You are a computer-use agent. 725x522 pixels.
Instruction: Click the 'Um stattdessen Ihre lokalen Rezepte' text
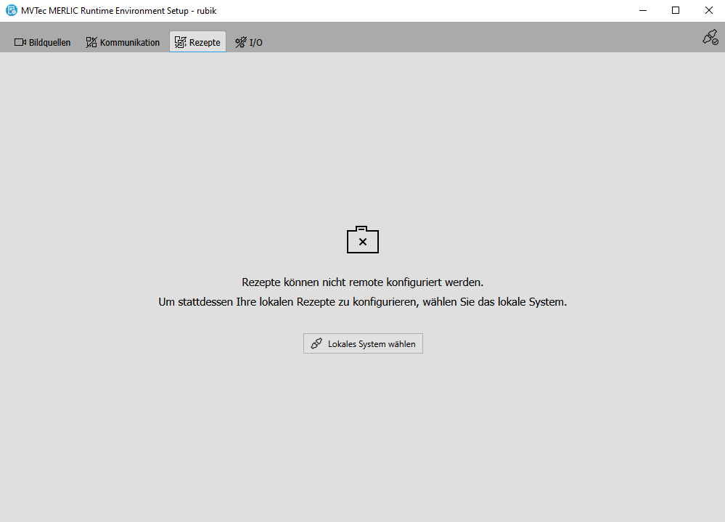coord(362,302)
